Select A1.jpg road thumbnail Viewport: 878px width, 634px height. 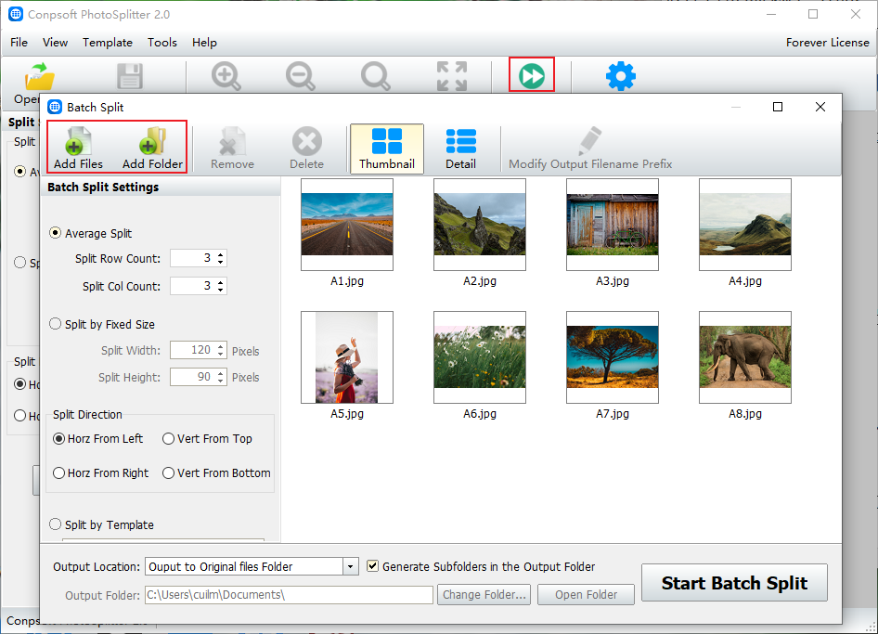(x=346, y=225)
